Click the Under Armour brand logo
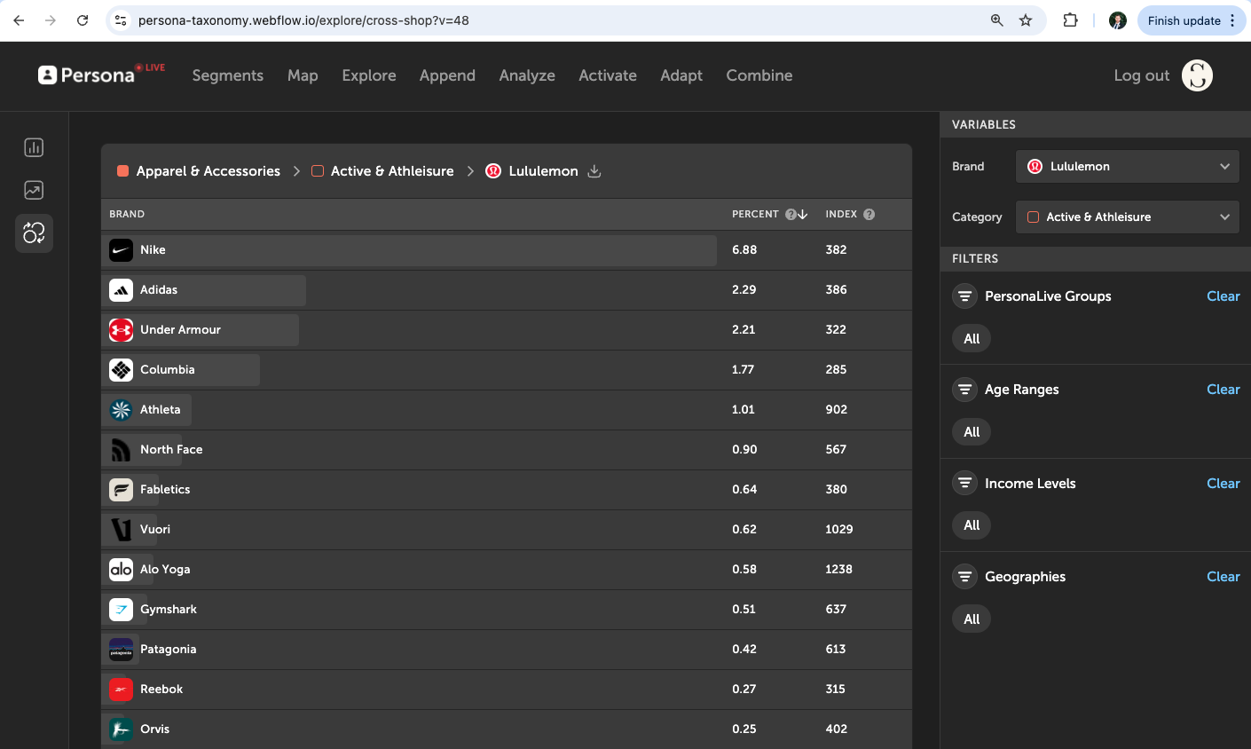This screenshot has height=749, width=1251. pyautogui.click(x=122, y=330)
